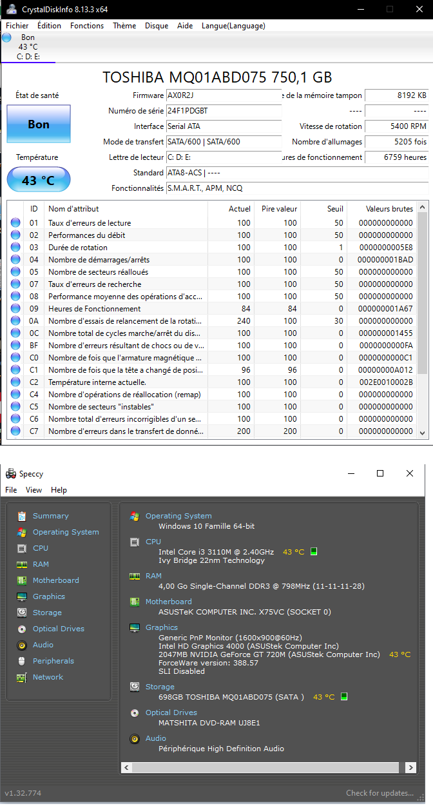
Task: Open RAM in the Speccy sidebar
Action: (41, 564)
